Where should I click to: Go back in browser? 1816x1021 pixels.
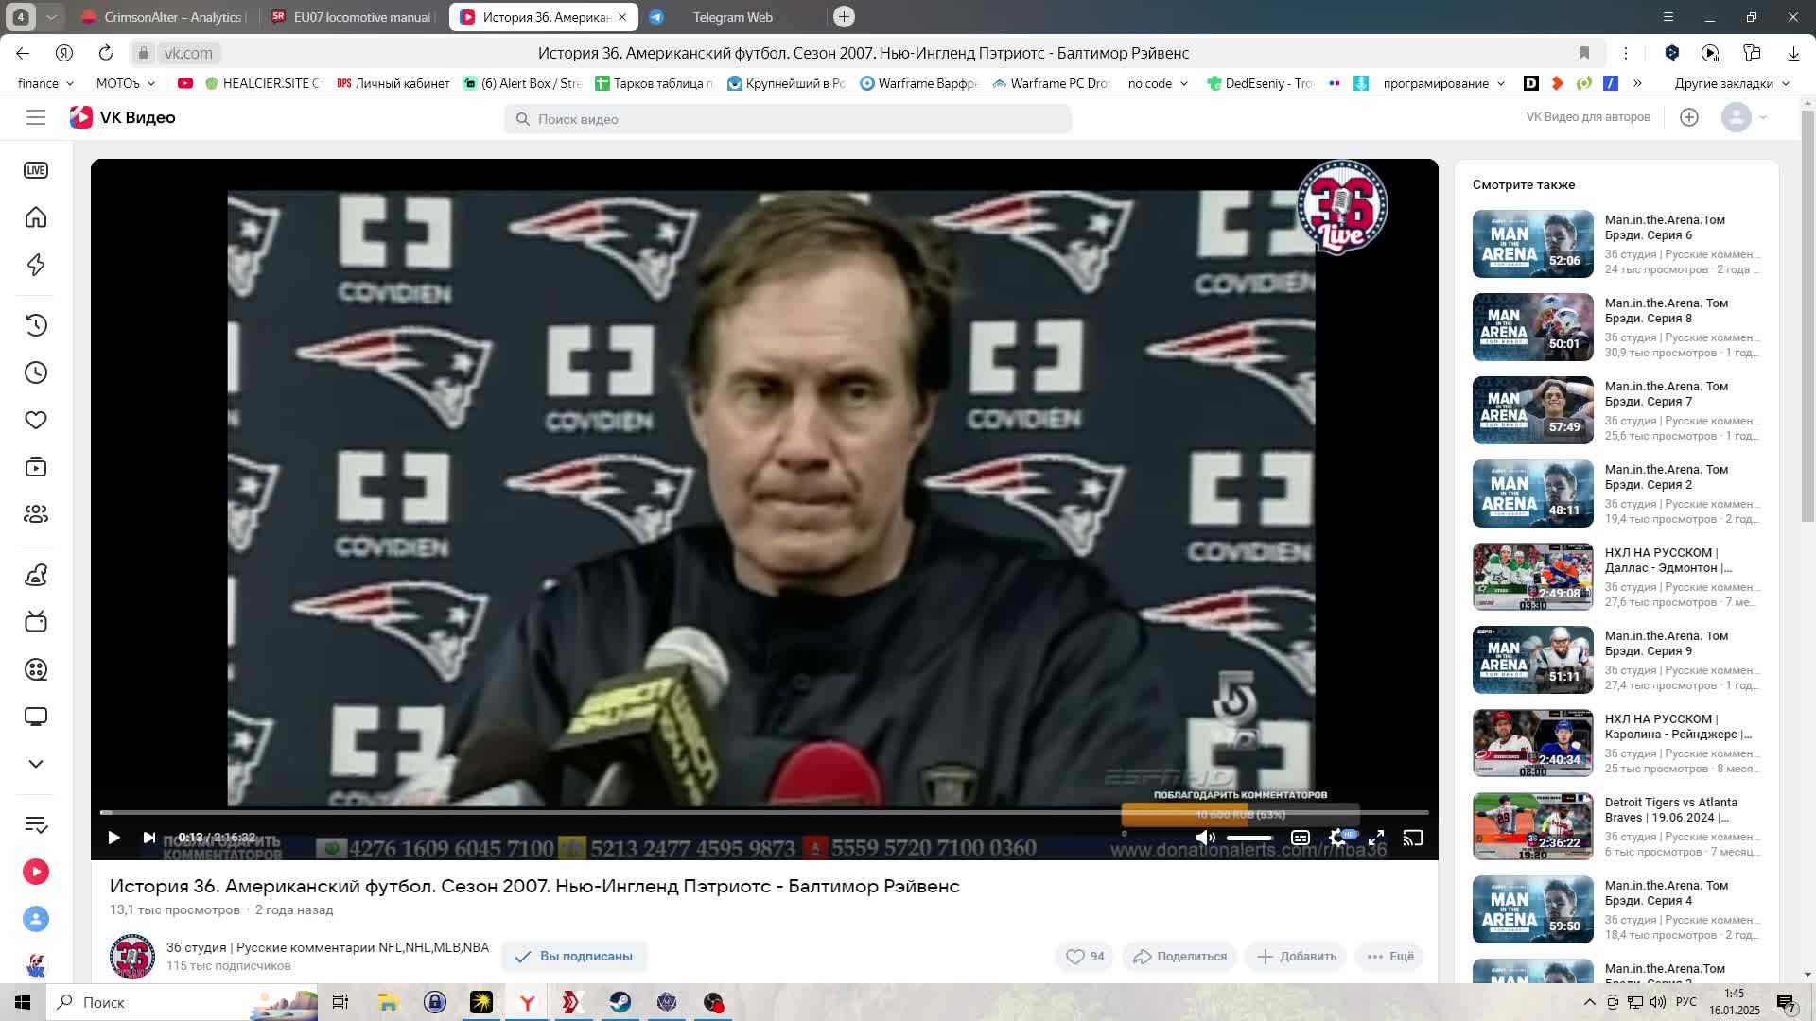pyautogui.click(x=23, y=53)
